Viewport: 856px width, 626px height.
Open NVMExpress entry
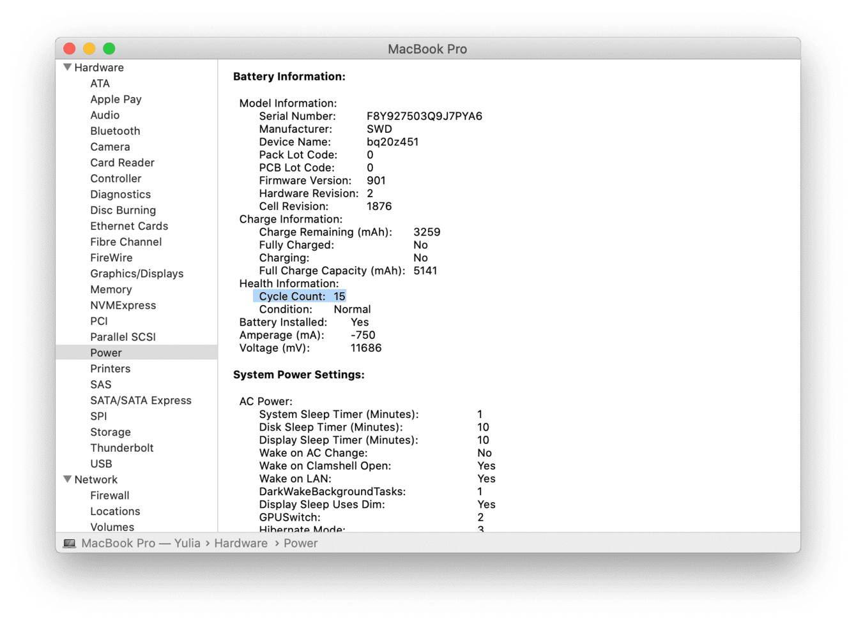tap(123, 306)
